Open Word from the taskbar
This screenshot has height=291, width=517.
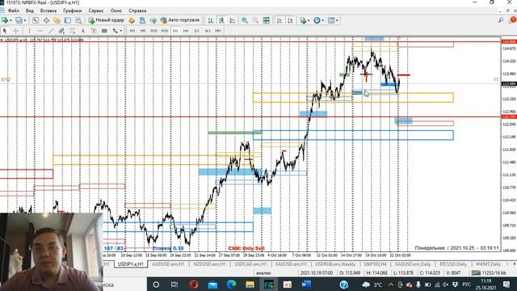pyautogui.click(x=306, y=284)
